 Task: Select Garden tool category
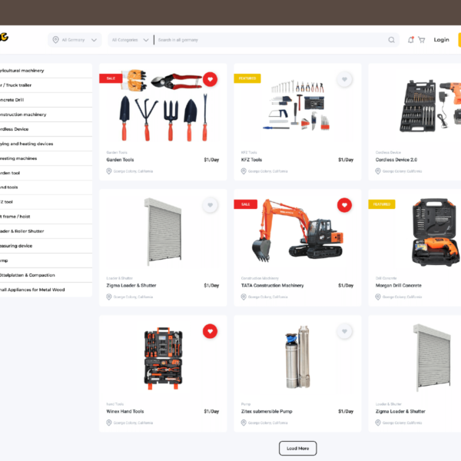pos(46,173)
